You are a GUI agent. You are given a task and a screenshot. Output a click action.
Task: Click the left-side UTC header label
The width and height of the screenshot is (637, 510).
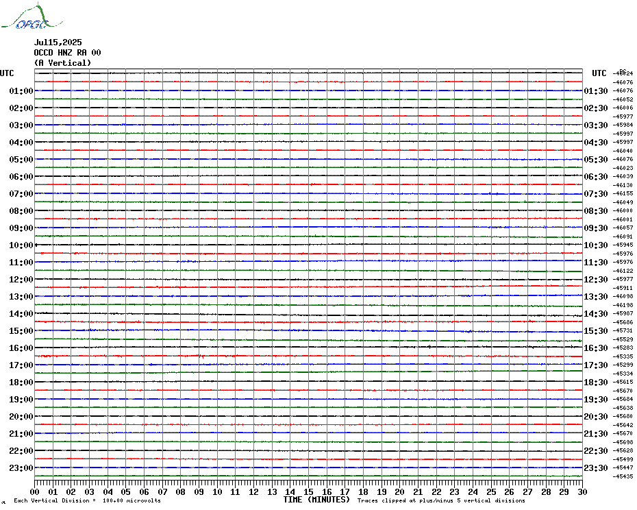[7, 73]
